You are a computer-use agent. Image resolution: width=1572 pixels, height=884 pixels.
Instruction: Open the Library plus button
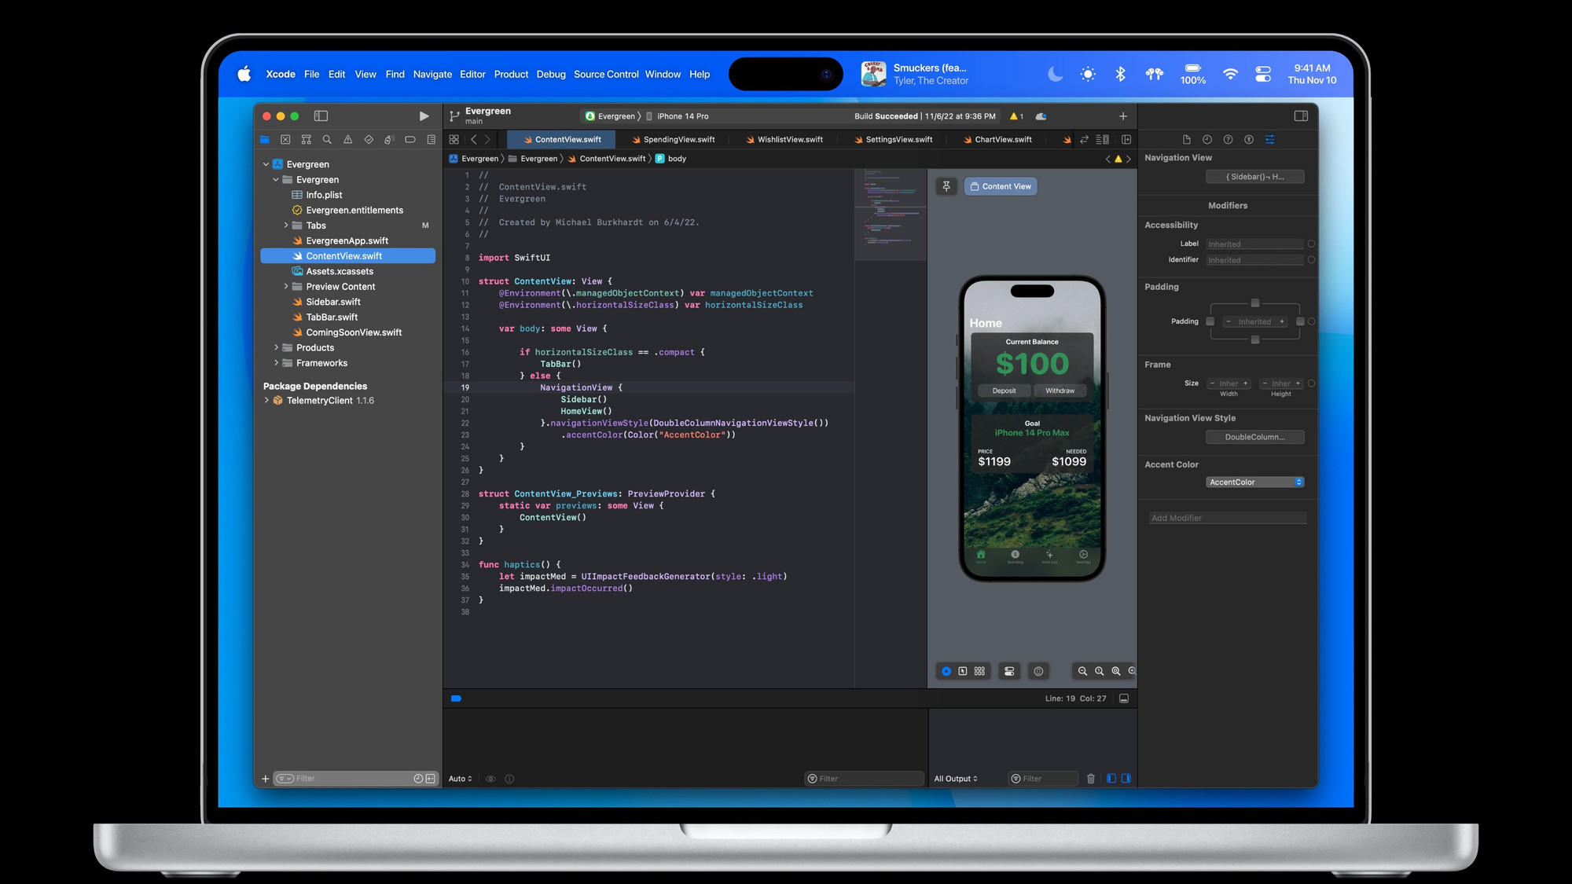(1123, 116)
